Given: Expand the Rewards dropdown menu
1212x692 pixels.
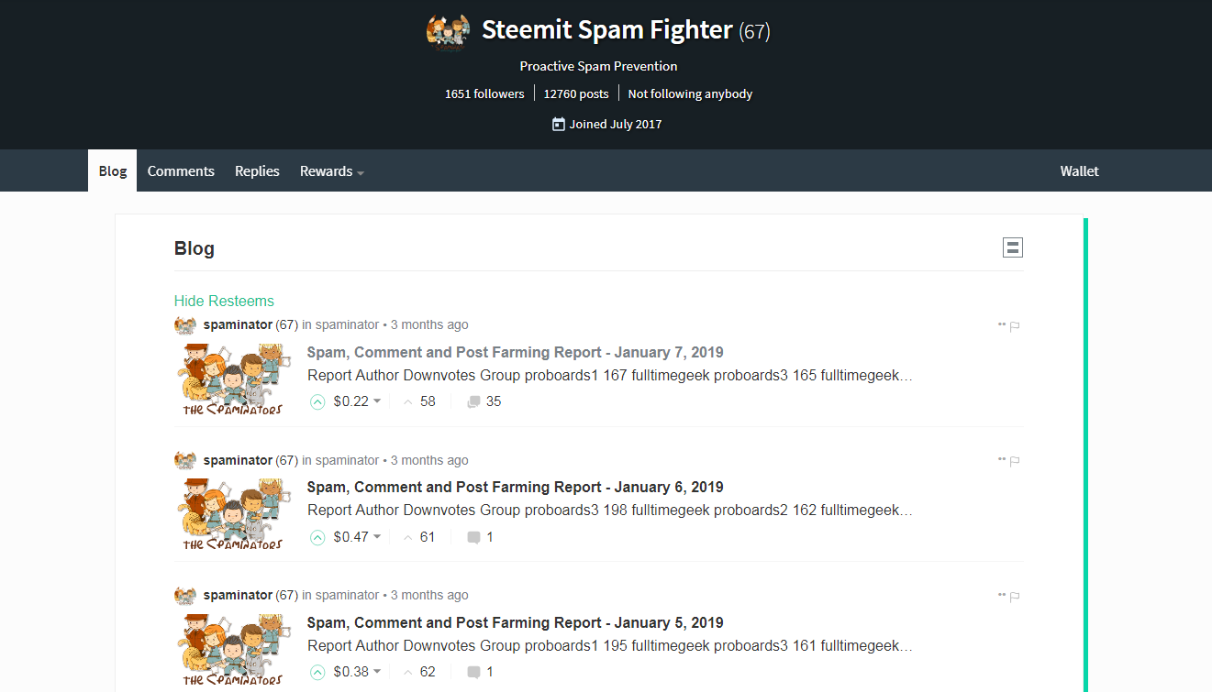Looking at the screenshot, I should click(331, 171).
